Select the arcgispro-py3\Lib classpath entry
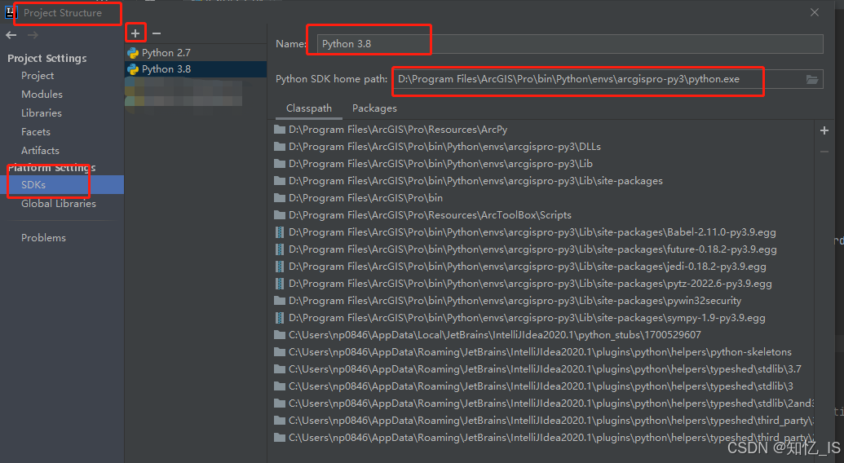 [x=440, y=164]
